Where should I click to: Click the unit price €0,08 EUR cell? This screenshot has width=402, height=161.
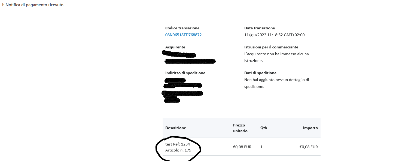(242, 147)
